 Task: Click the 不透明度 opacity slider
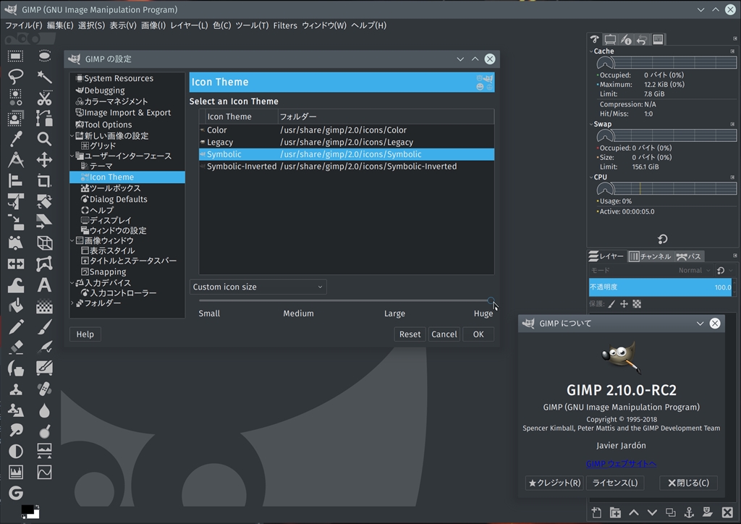[660, 287]
